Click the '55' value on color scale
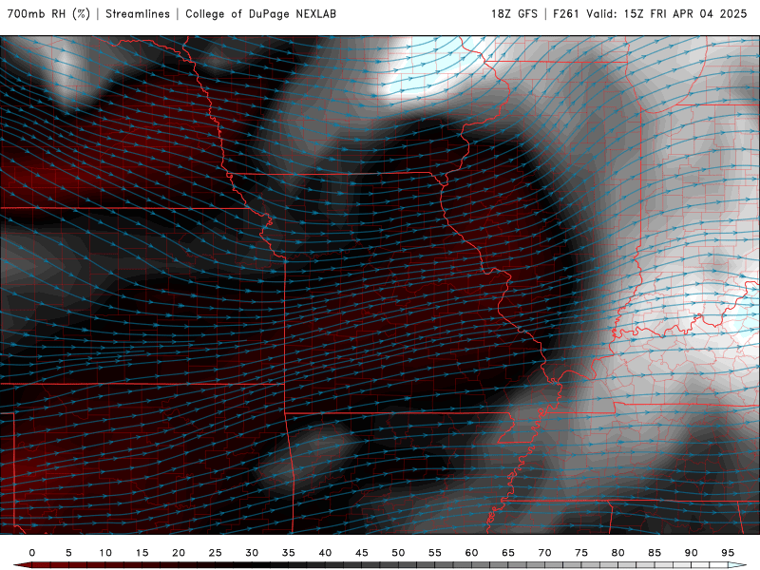760x570 pixels. tap(435, 553)
